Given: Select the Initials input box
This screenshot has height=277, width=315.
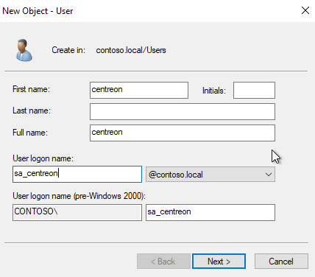Looking at the screenshot, I should tap(254, 90).
